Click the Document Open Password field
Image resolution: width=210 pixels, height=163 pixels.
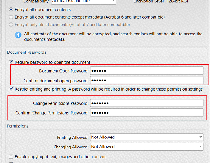point(147,71)
